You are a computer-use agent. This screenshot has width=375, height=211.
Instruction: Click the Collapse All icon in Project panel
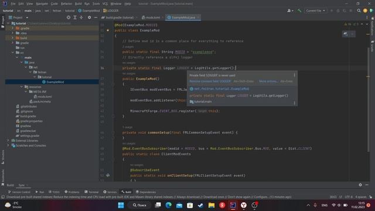(81, 18)
